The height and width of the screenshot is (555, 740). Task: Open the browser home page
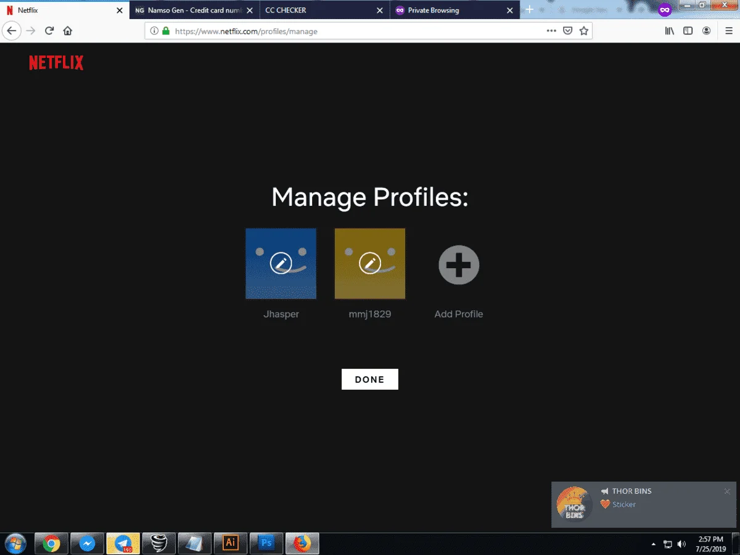point(68,31)
